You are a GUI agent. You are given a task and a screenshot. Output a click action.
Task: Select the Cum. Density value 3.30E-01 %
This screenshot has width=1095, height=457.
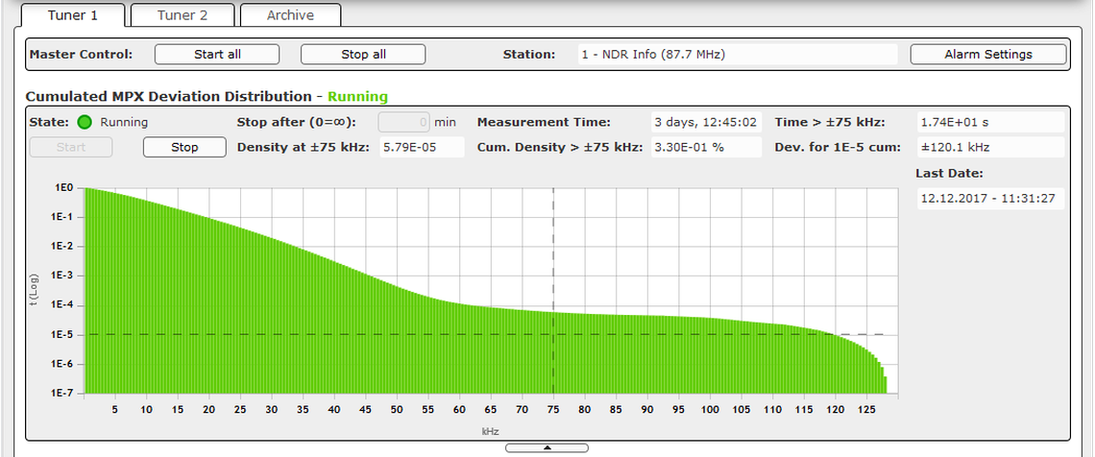point(706,147)
